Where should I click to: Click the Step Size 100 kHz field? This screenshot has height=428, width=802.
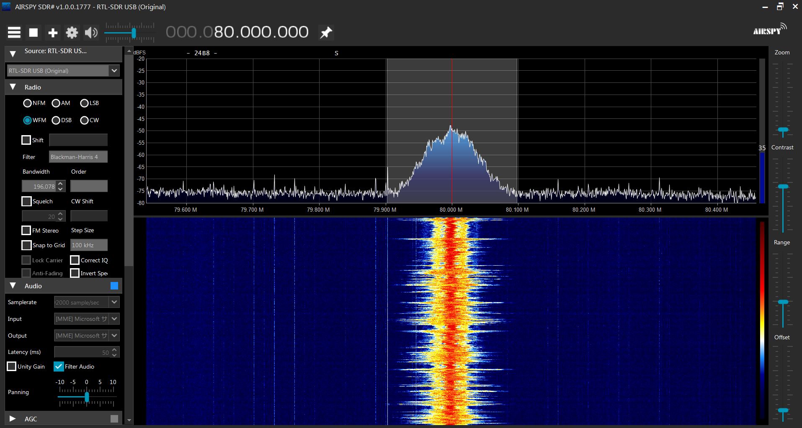point(88,245)
